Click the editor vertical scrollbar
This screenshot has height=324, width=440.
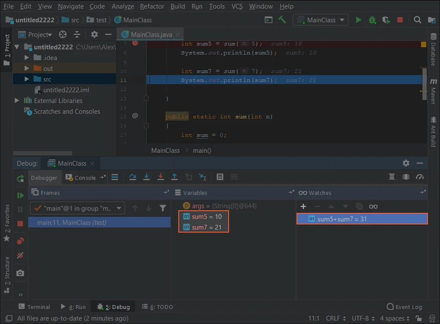(424, 84)
